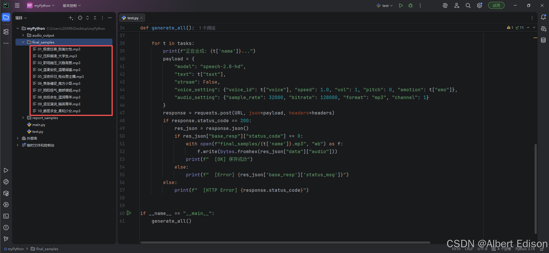This screenshot has height=253, width=549.
Task: Click Python 3.14 interpreter in status bar
Action: point(525,249)
